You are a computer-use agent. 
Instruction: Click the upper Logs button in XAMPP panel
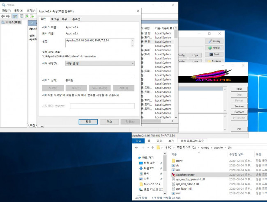[x=195, y=55]
